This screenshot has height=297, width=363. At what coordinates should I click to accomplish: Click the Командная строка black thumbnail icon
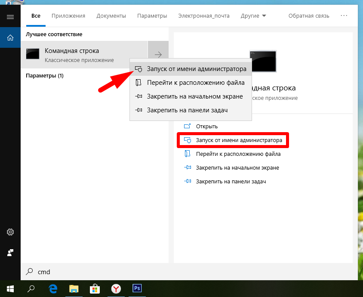(x=32, y=54)
